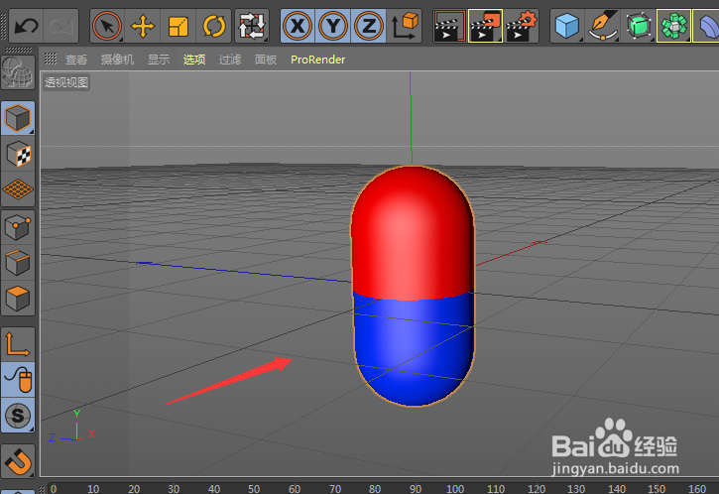Add Subdivision Surface generator green cube
Viewport: 719px width, 494px height.
point(639,26)
